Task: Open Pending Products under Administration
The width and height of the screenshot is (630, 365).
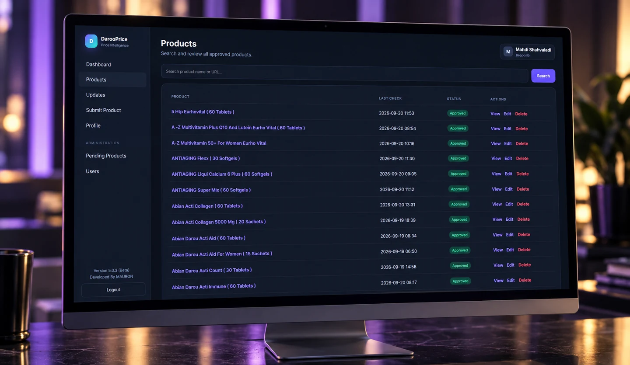Action: coord(106,156)
